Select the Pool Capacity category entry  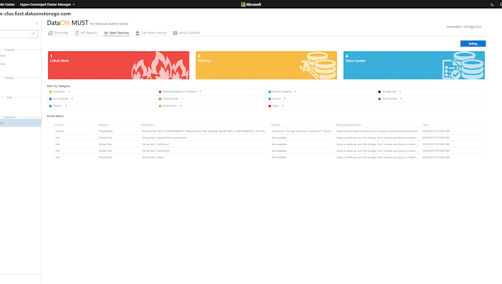(x=61, y=99)
